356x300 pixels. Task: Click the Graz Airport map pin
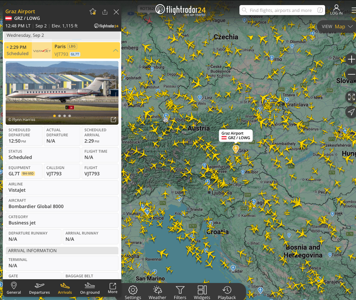[236, 149]
